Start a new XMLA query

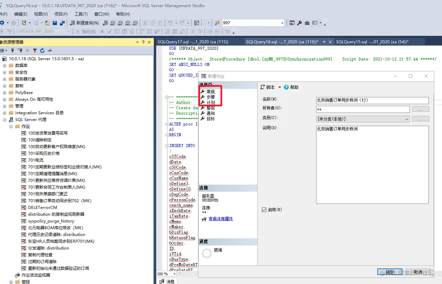coord(128,23)
